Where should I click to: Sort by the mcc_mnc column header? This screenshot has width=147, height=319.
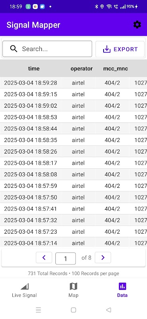116,69
